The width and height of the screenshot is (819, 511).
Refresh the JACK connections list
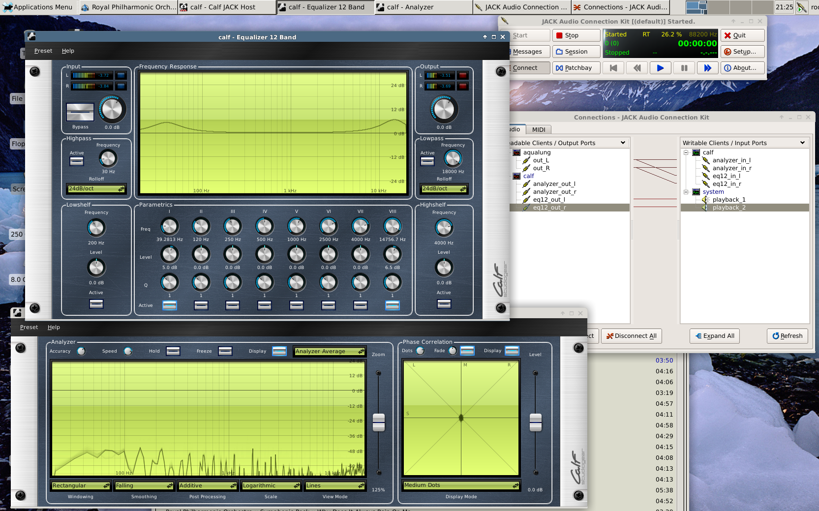point(787,336)
